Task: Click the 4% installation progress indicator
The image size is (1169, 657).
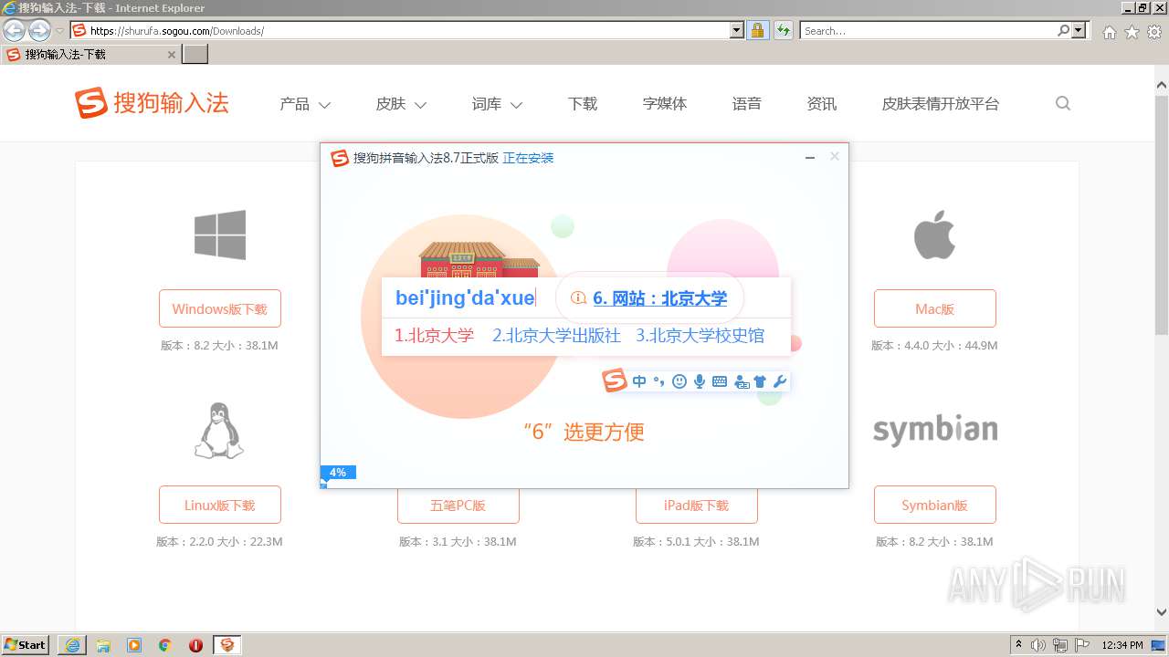Action: [338, 472]
